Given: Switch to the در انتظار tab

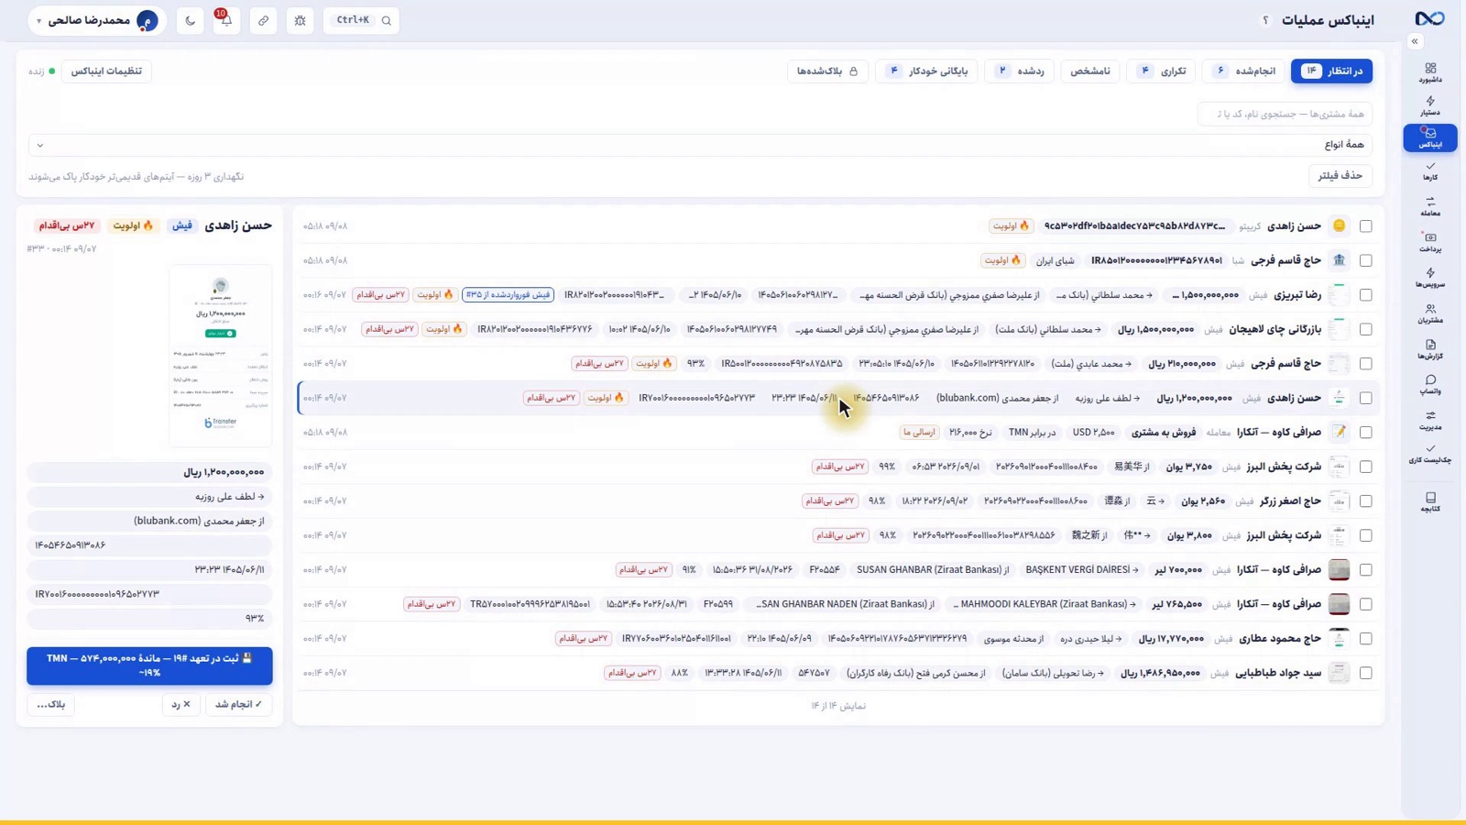Looking at the screenshot, I should pos(1331,71).
